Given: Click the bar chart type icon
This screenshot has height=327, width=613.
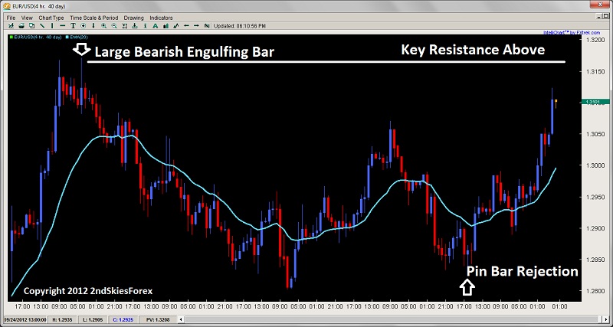Looking at the screenshot, I should 166,26.
